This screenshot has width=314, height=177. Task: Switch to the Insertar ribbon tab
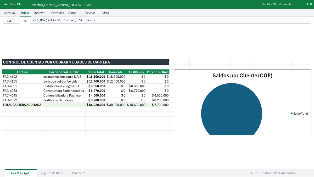(x=40, y=13)
